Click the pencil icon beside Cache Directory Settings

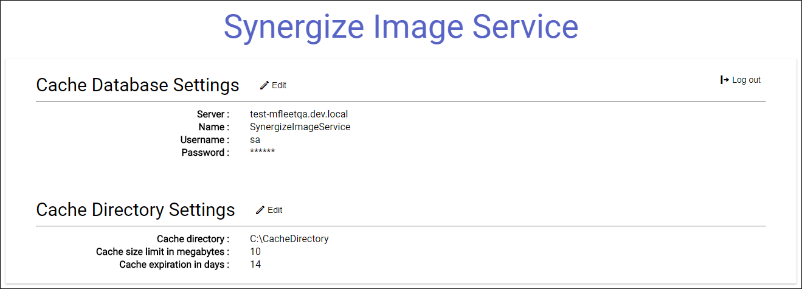260,210
